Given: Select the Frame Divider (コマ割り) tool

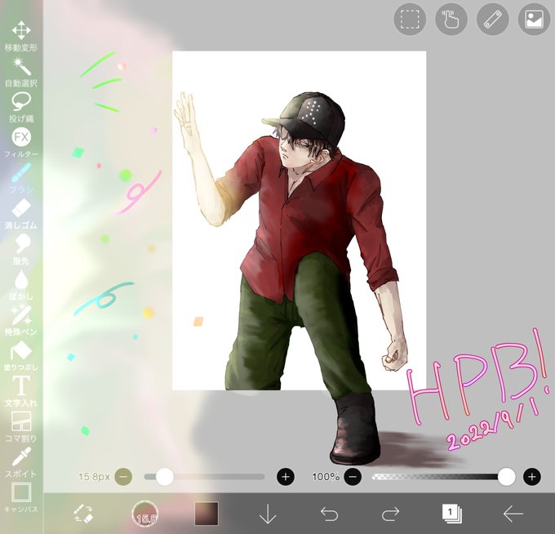Looking at the screenshot, I should 21,427.
